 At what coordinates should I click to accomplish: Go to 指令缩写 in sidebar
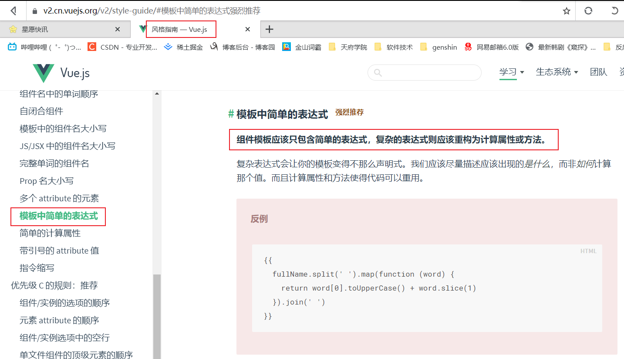tap(37, 268)
